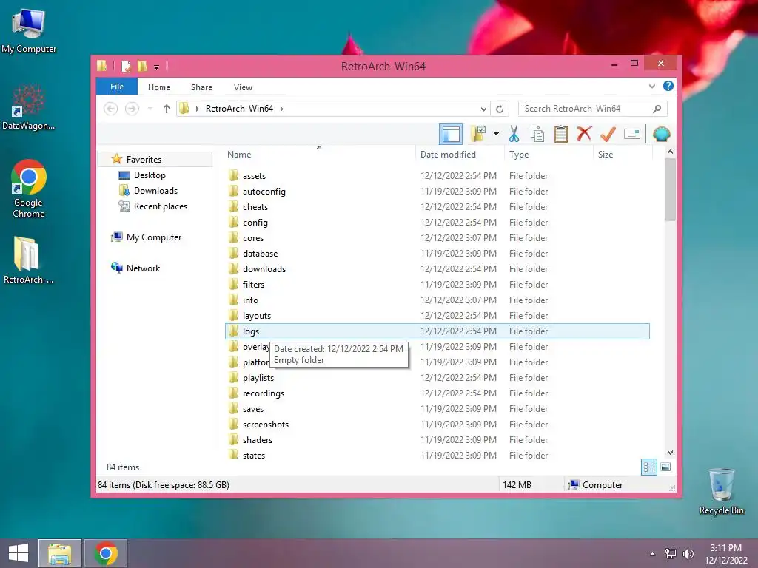Click the properties icon in quick access toolbar
The image size is (758, 568).
126,66
